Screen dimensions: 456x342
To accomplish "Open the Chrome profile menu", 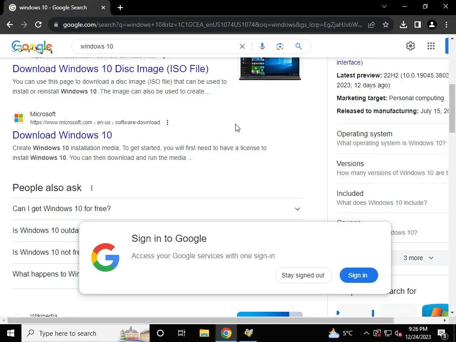I will (432, 25).
